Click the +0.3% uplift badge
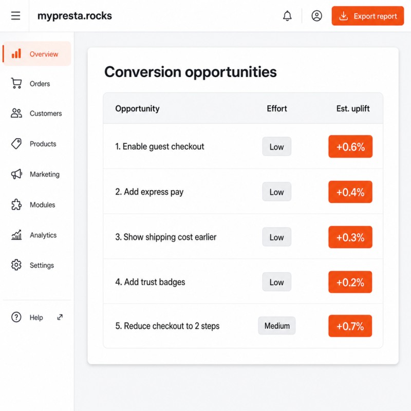Image resolution: width=411 pixels, height=411 pixels. (x=350, y=237)
